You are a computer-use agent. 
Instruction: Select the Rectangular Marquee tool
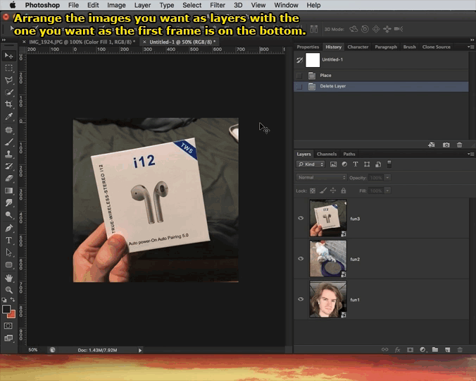[x=8, y=68]
